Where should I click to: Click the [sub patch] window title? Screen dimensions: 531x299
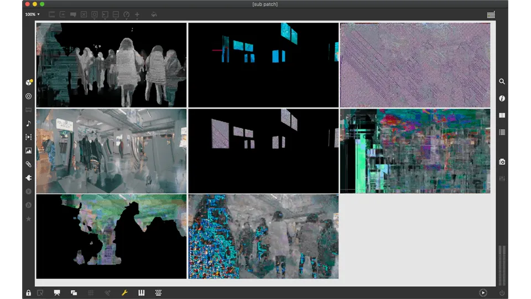(x=265, y=4)
